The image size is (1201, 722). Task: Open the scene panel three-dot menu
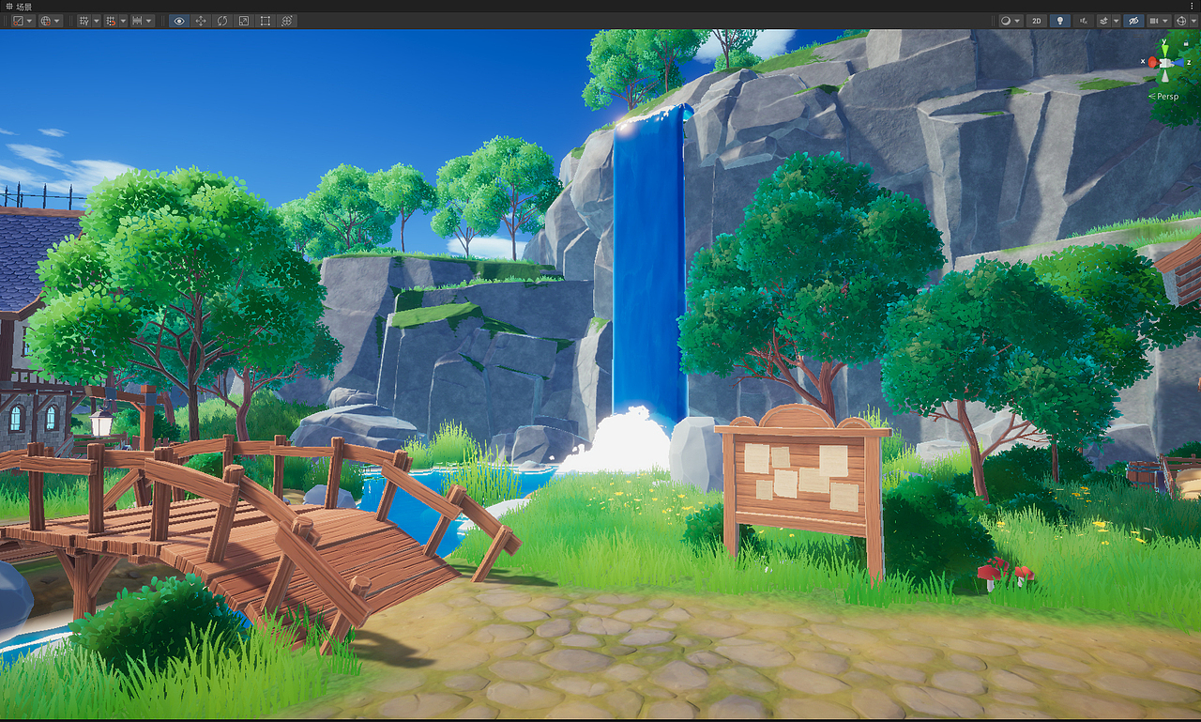tap(1193, 6)
